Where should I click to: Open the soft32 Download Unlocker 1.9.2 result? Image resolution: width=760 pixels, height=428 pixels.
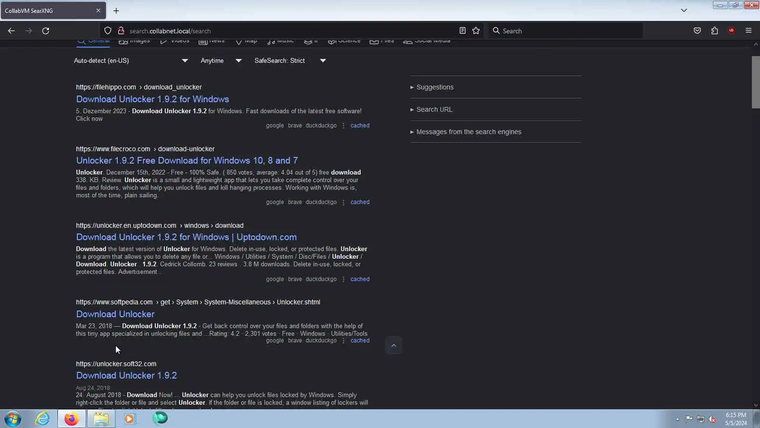[x=126, y=375]
